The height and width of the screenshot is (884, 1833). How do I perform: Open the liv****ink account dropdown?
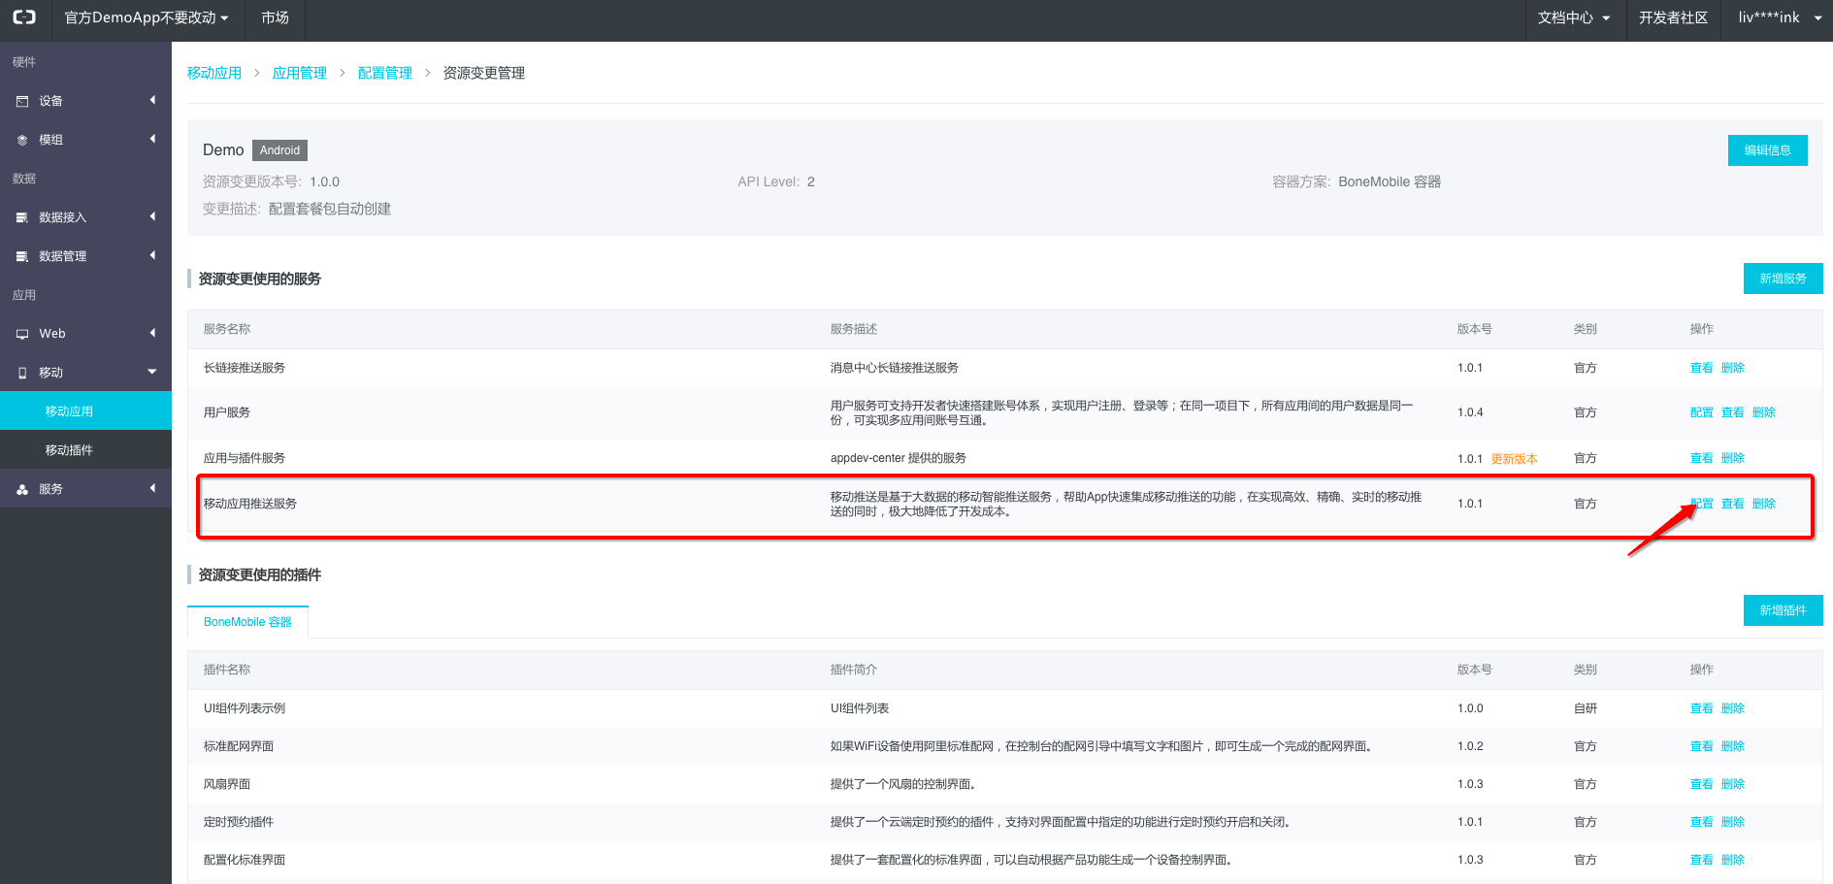click(x=1779, y=17)
